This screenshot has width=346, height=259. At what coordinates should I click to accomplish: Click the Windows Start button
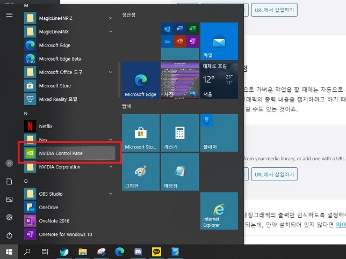tap(9, 251)
